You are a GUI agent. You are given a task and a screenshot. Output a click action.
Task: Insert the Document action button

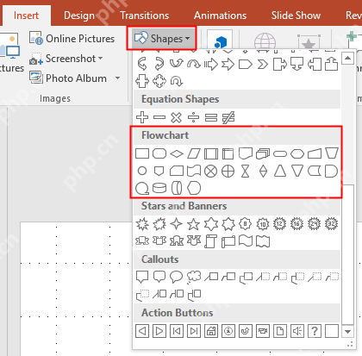coord(280,331)
